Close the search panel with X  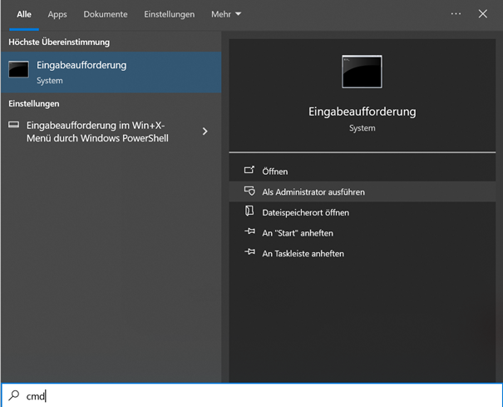coord(483,14)
